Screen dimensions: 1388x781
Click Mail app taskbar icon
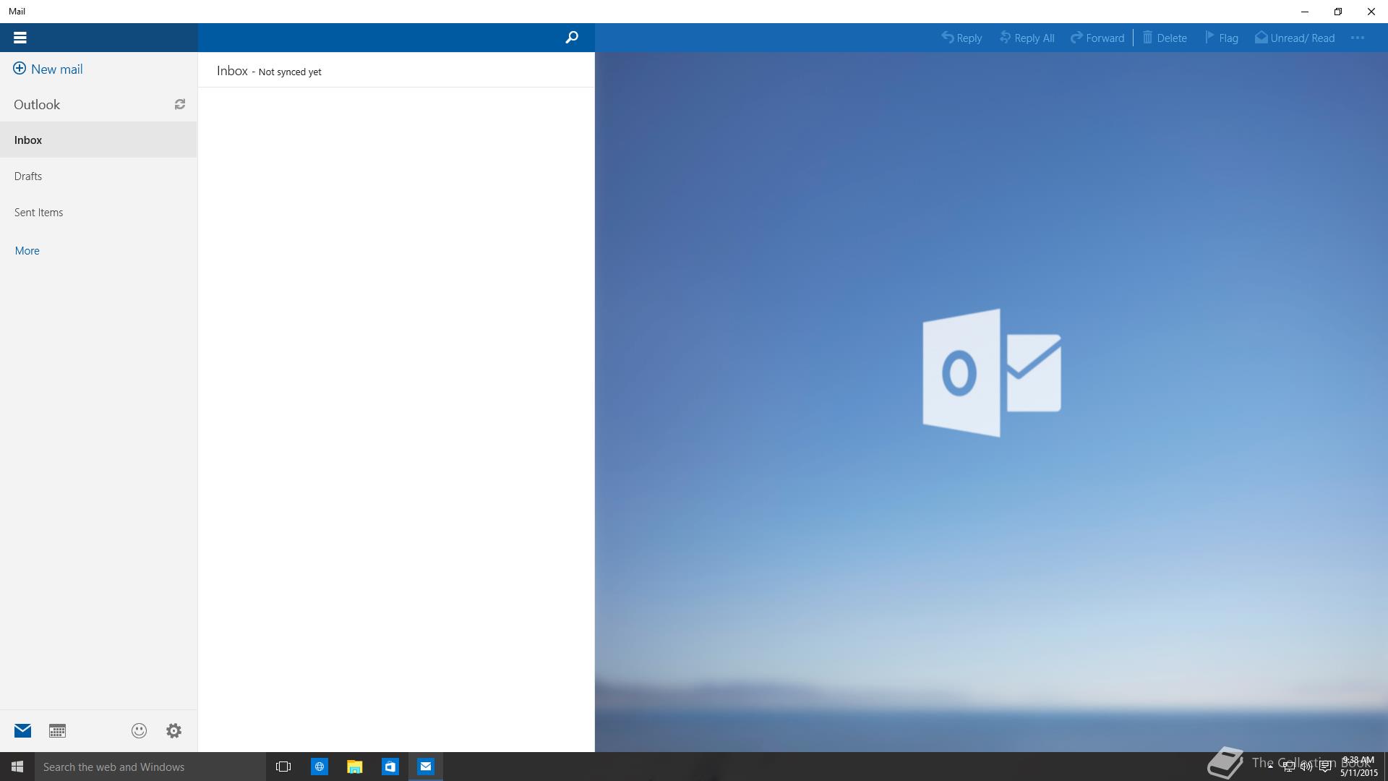[425, 767]
